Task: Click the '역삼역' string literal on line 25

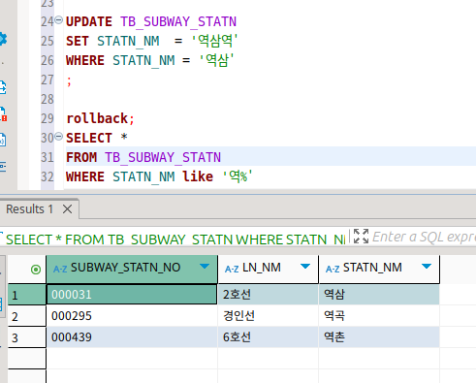Action: (x=214, y=41)
